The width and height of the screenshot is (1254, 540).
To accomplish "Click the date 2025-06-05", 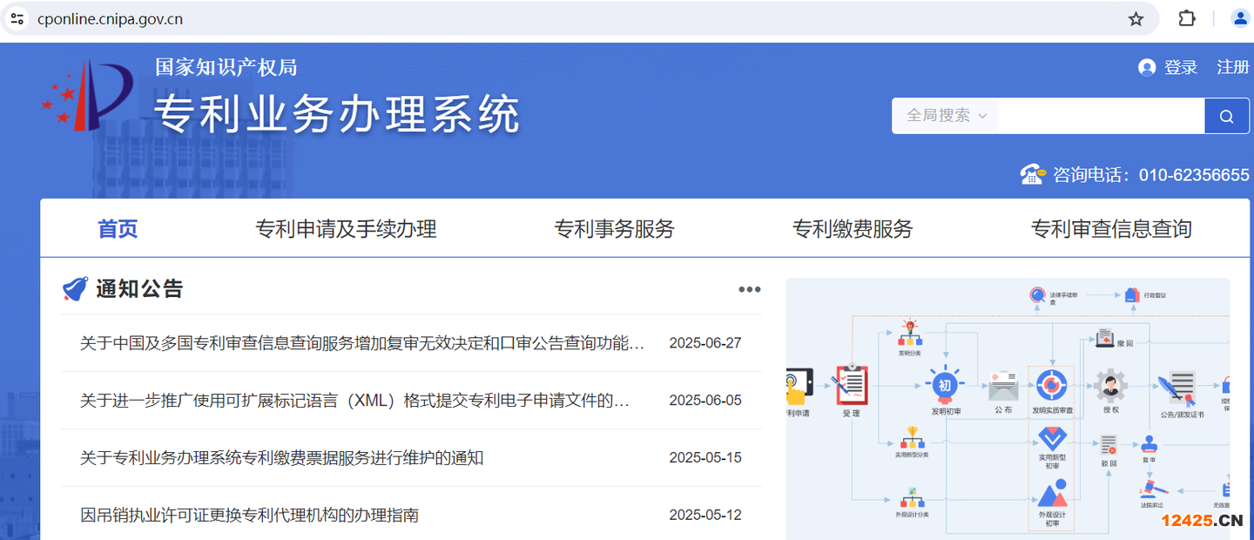I will 705,401.
